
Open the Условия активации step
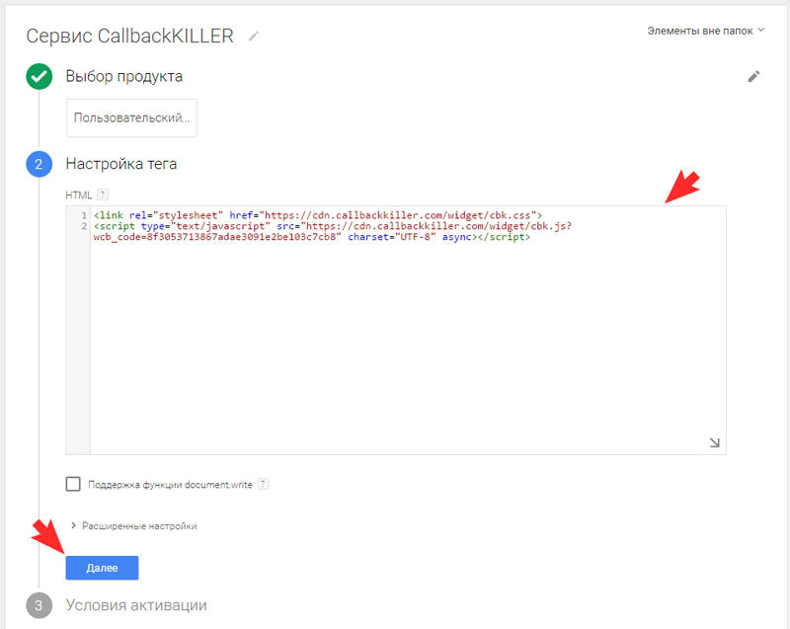click(136, 605)
